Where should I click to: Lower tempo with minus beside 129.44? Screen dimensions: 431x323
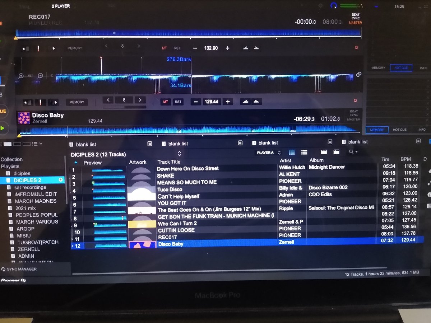click(x=195, y=102)
